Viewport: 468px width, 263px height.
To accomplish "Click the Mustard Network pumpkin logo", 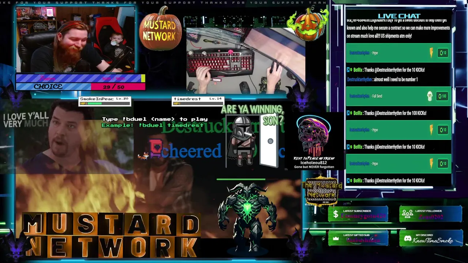I will tap(160, 29).
